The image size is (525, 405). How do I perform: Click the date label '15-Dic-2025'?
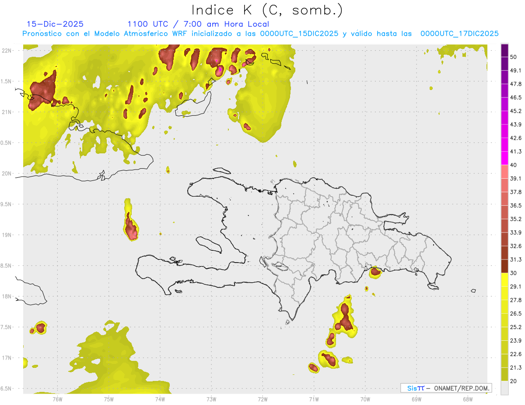pyautogui.click(x=55, y=24)
